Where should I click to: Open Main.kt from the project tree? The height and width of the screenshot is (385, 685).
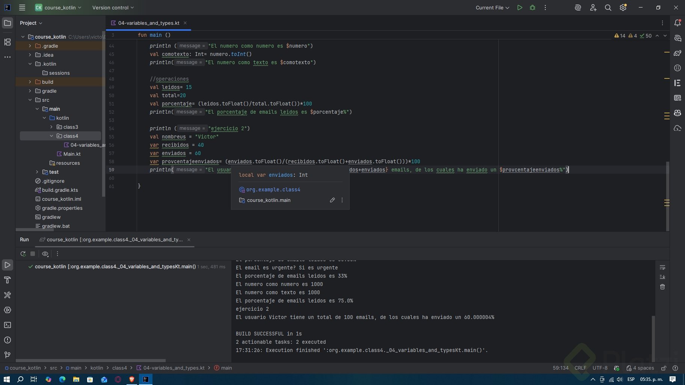click(72, 154)
